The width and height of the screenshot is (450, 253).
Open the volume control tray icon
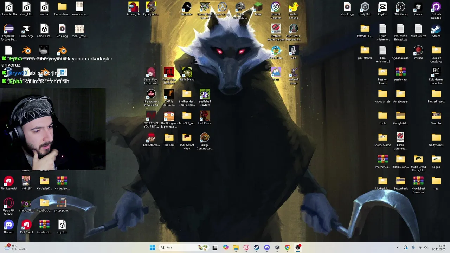pos(426,247)
